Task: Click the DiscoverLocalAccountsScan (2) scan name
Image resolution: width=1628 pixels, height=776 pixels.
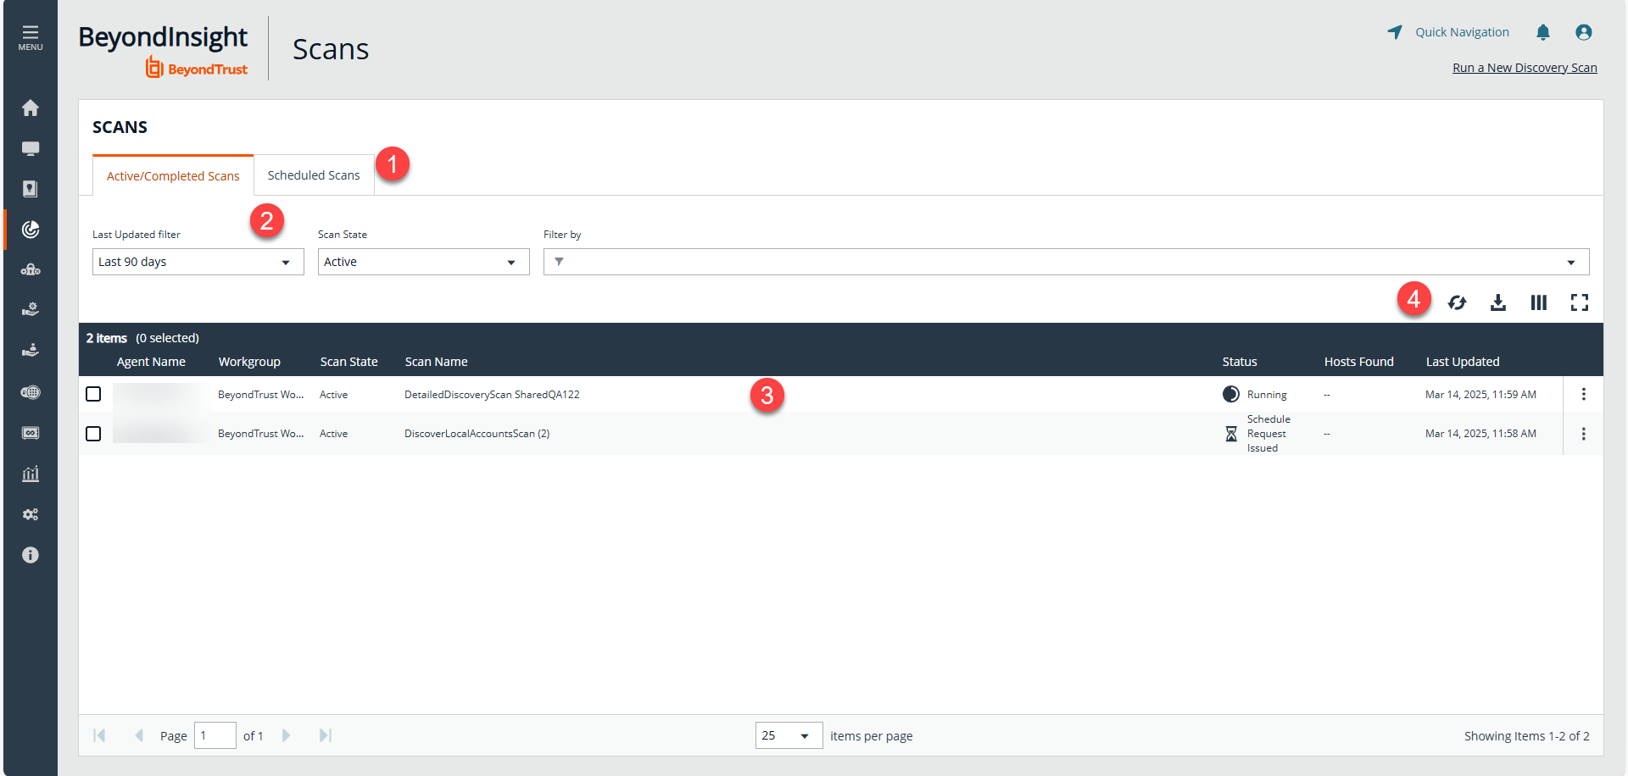Action: click(477, 434)
